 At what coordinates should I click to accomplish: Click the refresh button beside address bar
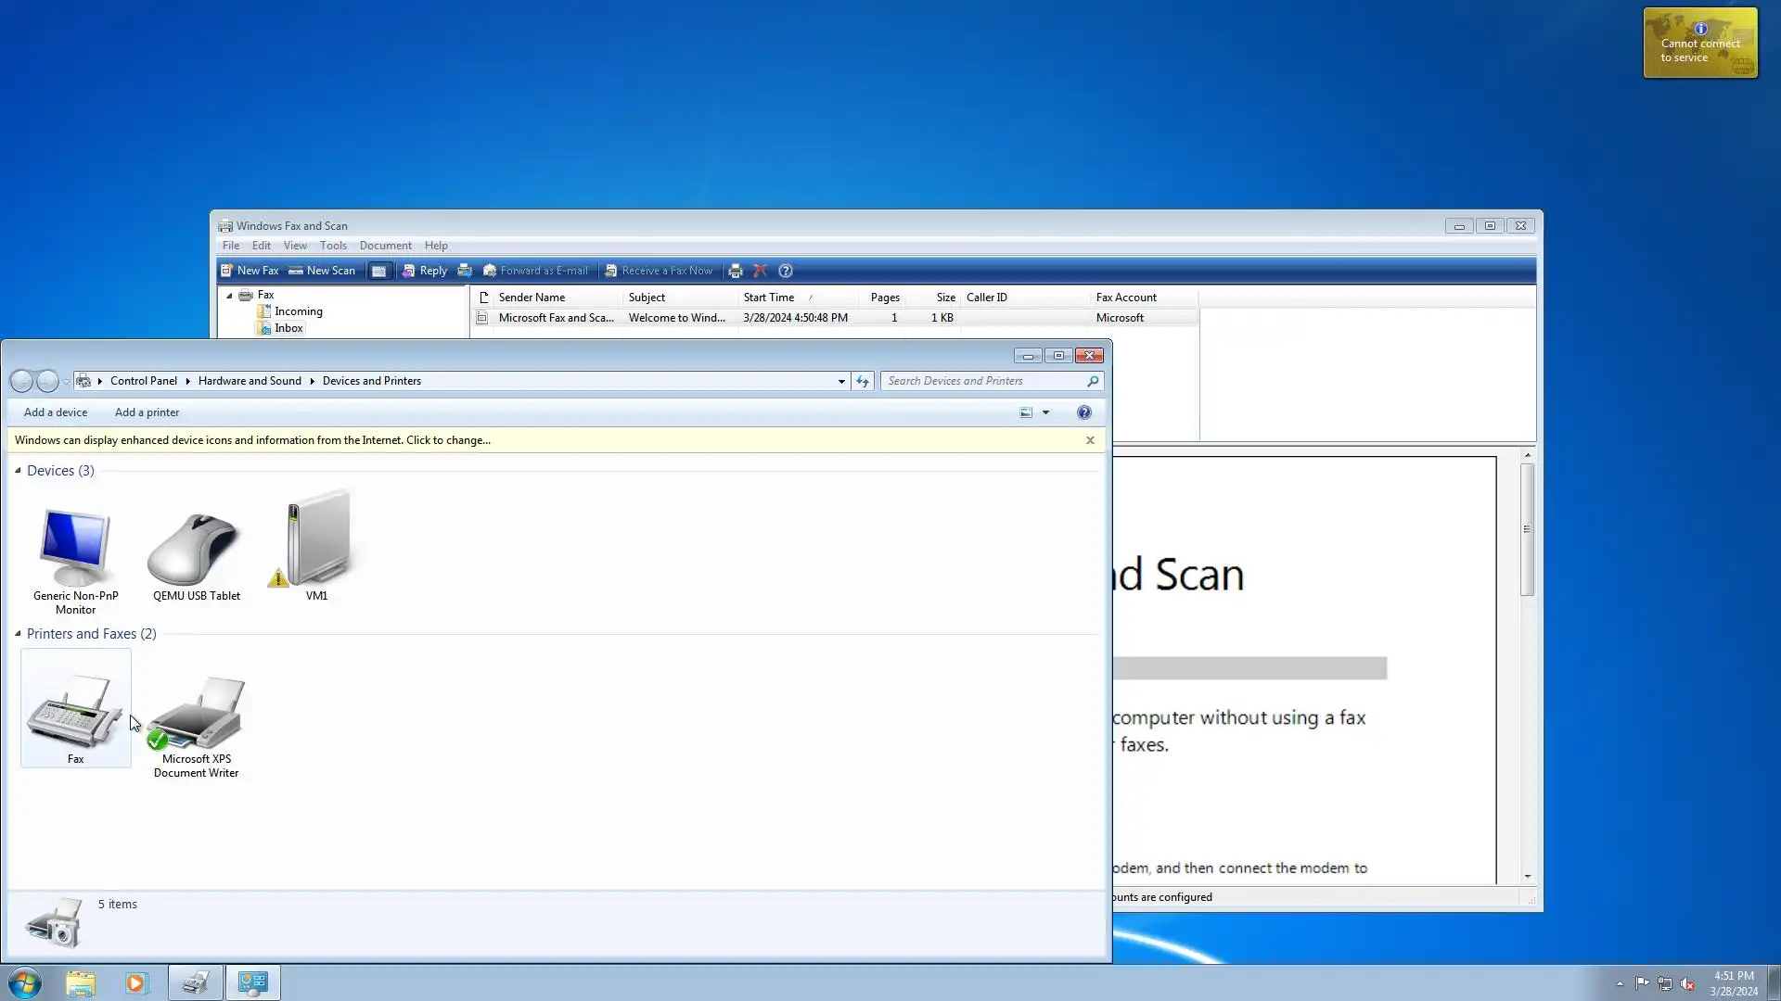pos(863,381)
